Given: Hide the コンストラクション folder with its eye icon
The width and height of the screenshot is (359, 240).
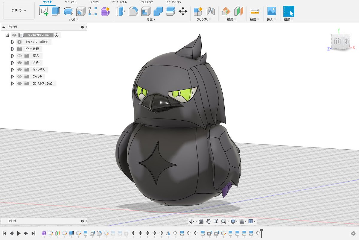Looking at the screenshot, I should point(20,83).
